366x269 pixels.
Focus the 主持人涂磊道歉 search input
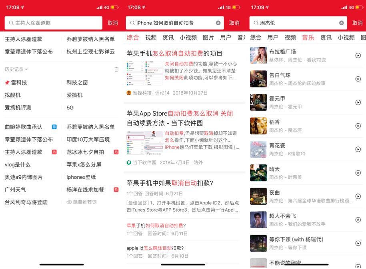[x=54, y=23]
